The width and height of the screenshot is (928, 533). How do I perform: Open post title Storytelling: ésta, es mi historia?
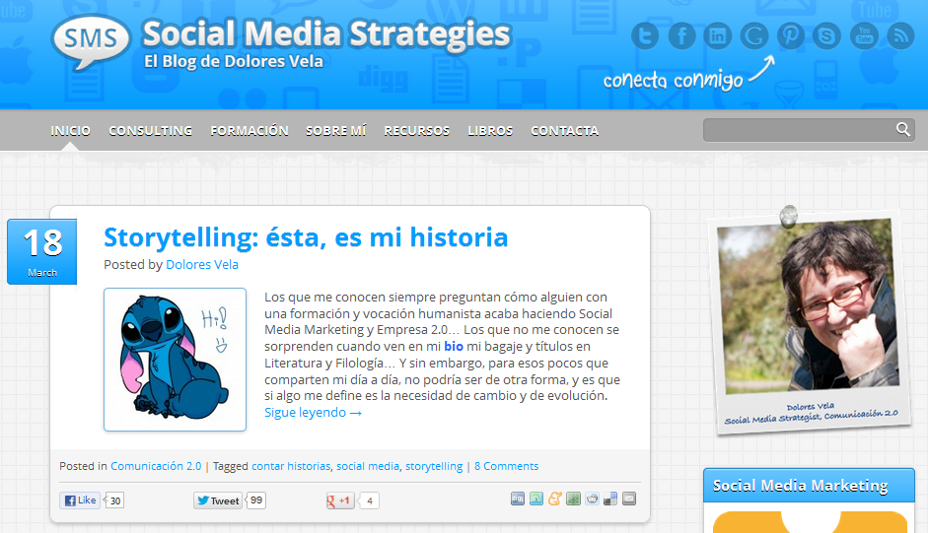pyautogui.click(x=306, y=237)
